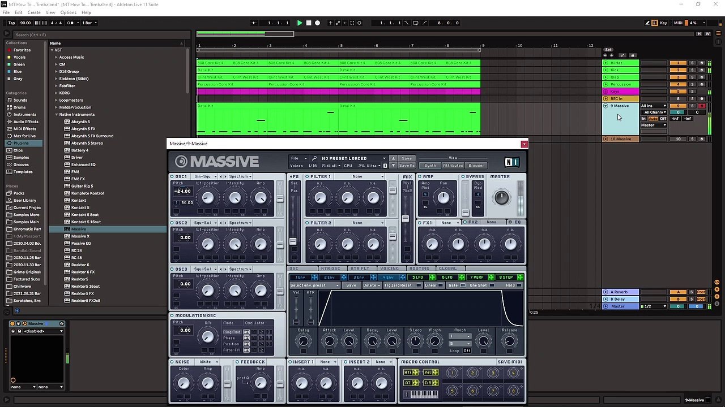Open User Library in Places
This screenshot has height=407, width=725.
coord(25,201)
